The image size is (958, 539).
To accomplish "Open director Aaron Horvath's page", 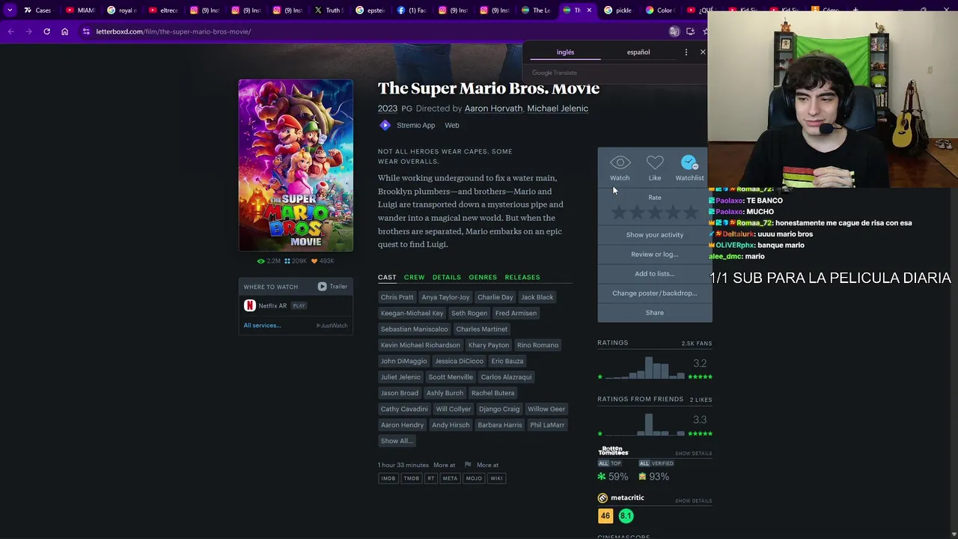I will (x=493, y=109).
